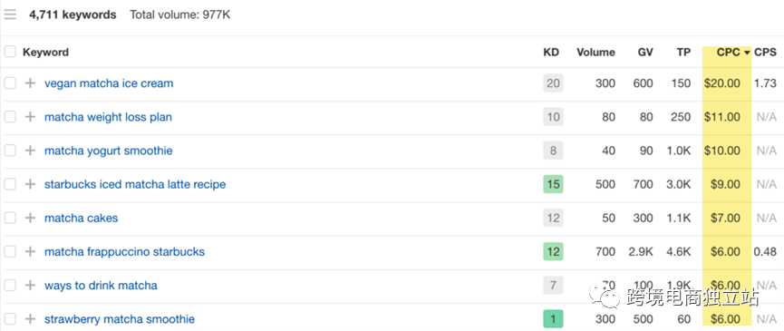Click the green KD badge 15 for starbucks recipe

pos(553,184)
